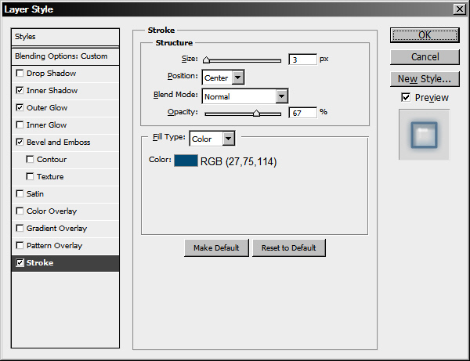470x361 pixels.
Task: Open the blue stroke color swatch
Action: tap(186, 161)
